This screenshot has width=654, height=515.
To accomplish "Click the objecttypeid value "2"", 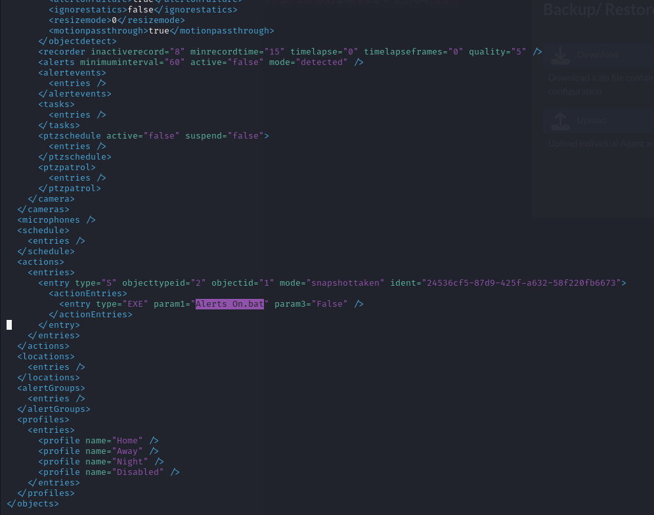I will pos(198,283).
